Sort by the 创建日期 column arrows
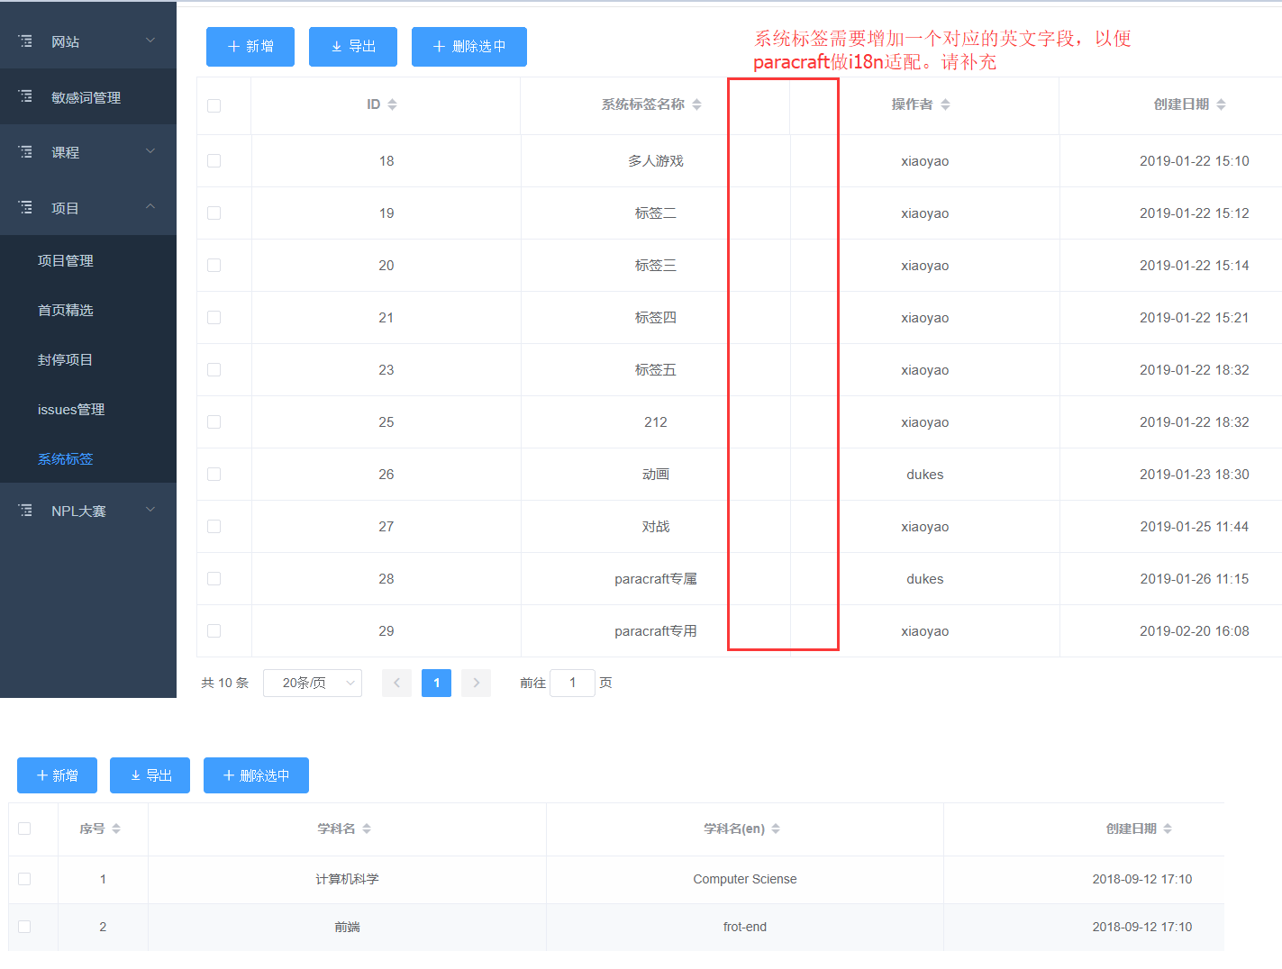1282x969 pixels. 1222,104
